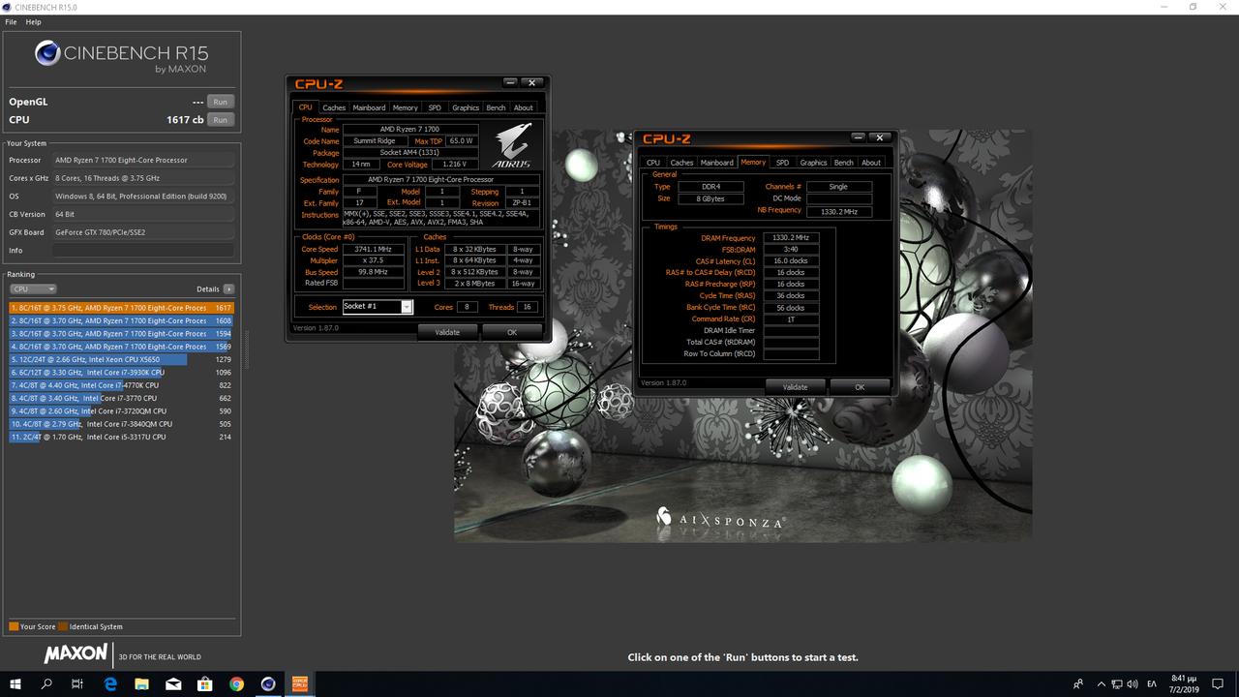
Task: Open About tab in CPU-Z CPU window
Action: 523,107
